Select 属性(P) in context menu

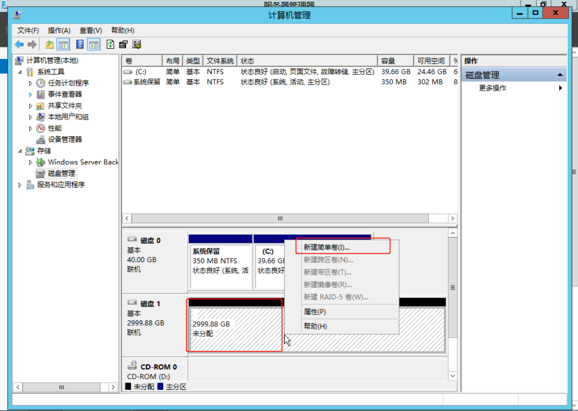[x=315, y=312]
